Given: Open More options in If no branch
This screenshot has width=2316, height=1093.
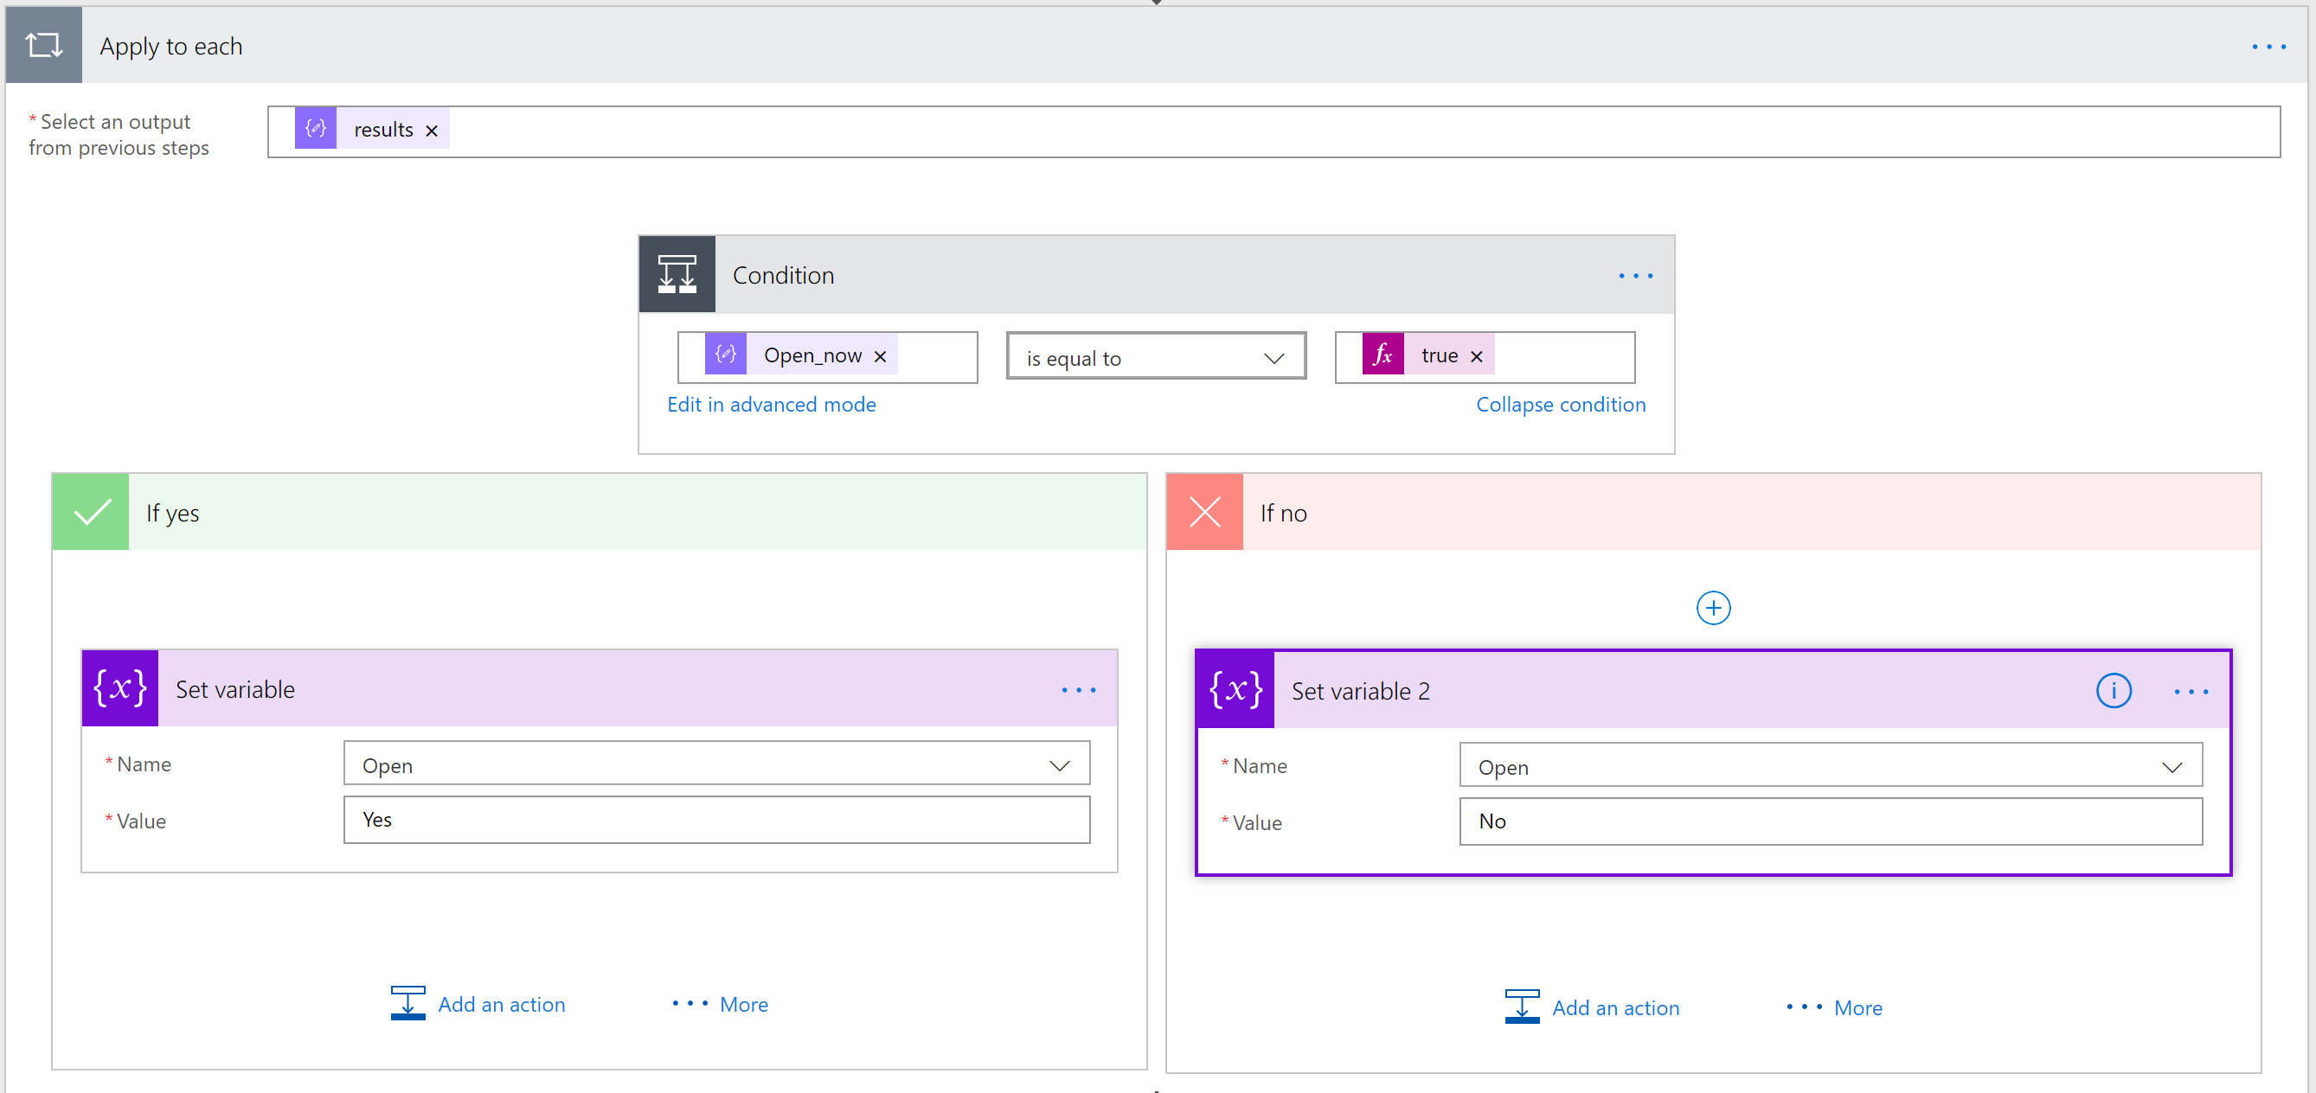Looking at the screenshot, I should pyautogui.click(x=1834, y=1007).
